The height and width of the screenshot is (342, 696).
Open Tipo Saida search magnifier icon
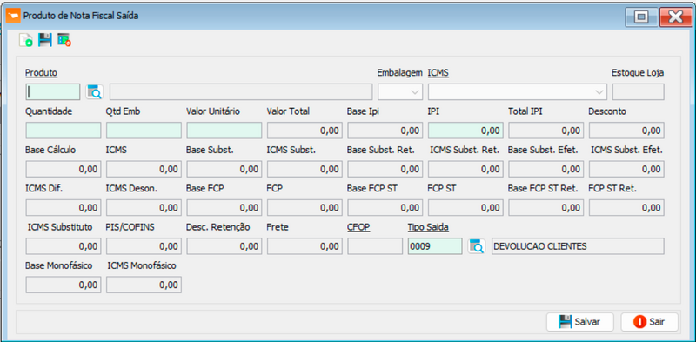pyautogui.click(x=476, y=246)
